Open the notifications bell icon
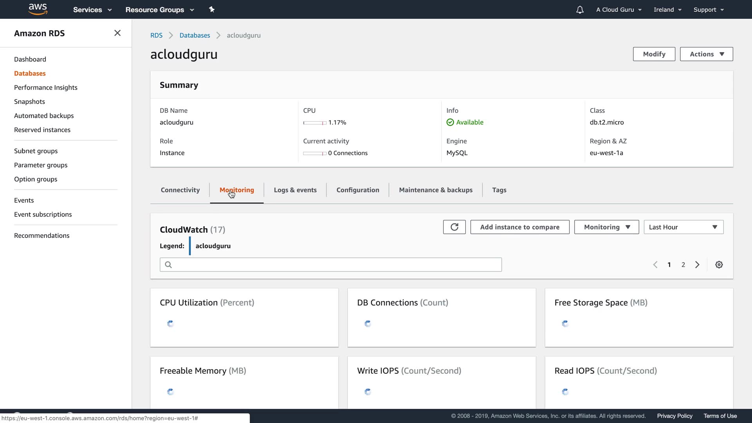The image size is (752, 423). pos(580,10)
